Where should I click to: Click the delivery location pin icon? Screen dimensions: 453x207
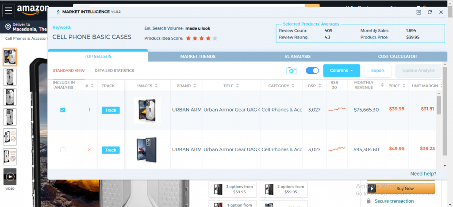click(8, 27)
